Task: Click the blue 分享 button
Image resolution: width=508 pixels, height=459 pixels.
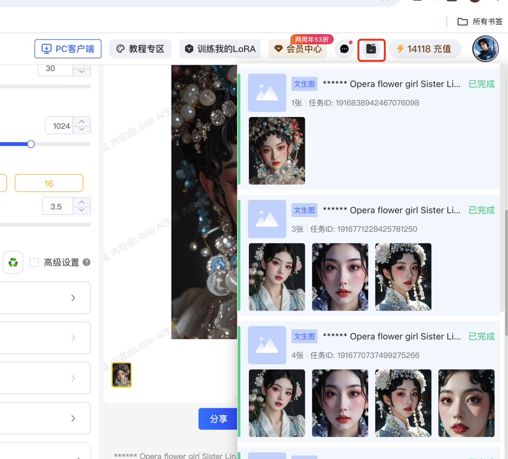Action: coord(218,419)
